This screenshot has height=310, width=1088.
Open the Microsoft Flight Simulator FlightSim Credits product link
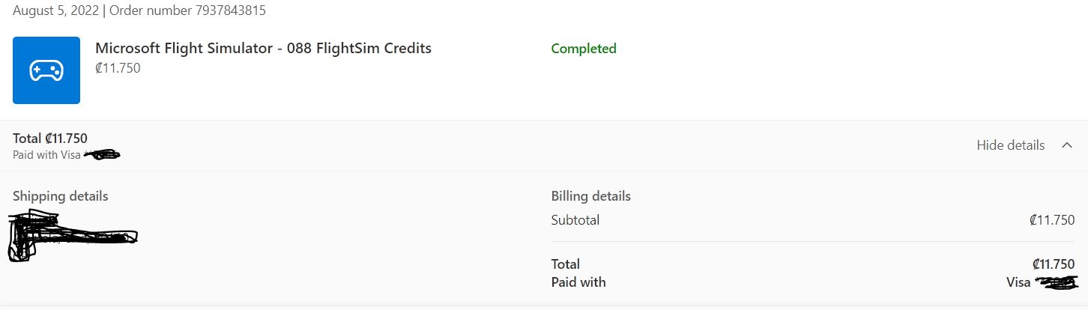coord(263,49)
